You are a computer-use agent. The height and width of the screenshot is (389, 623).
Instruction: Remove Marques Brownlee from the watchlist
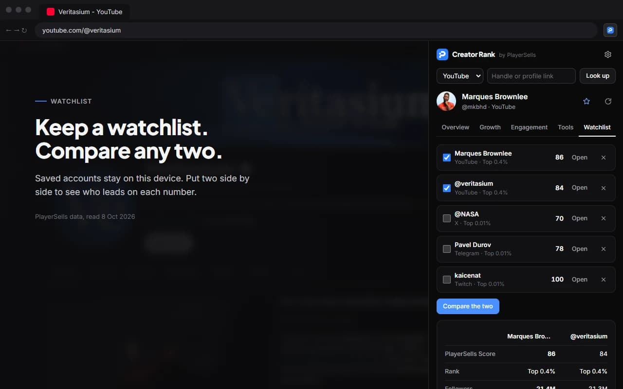[604, 158]
